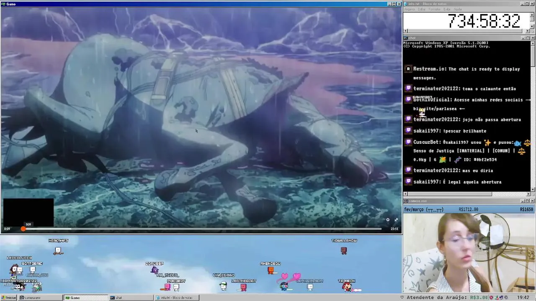Switch to camera.exe taskbar button
536x301 pixels.
40,298
